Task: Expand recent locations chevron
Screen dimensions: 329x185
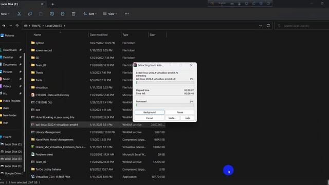Action: click(10, 26)
